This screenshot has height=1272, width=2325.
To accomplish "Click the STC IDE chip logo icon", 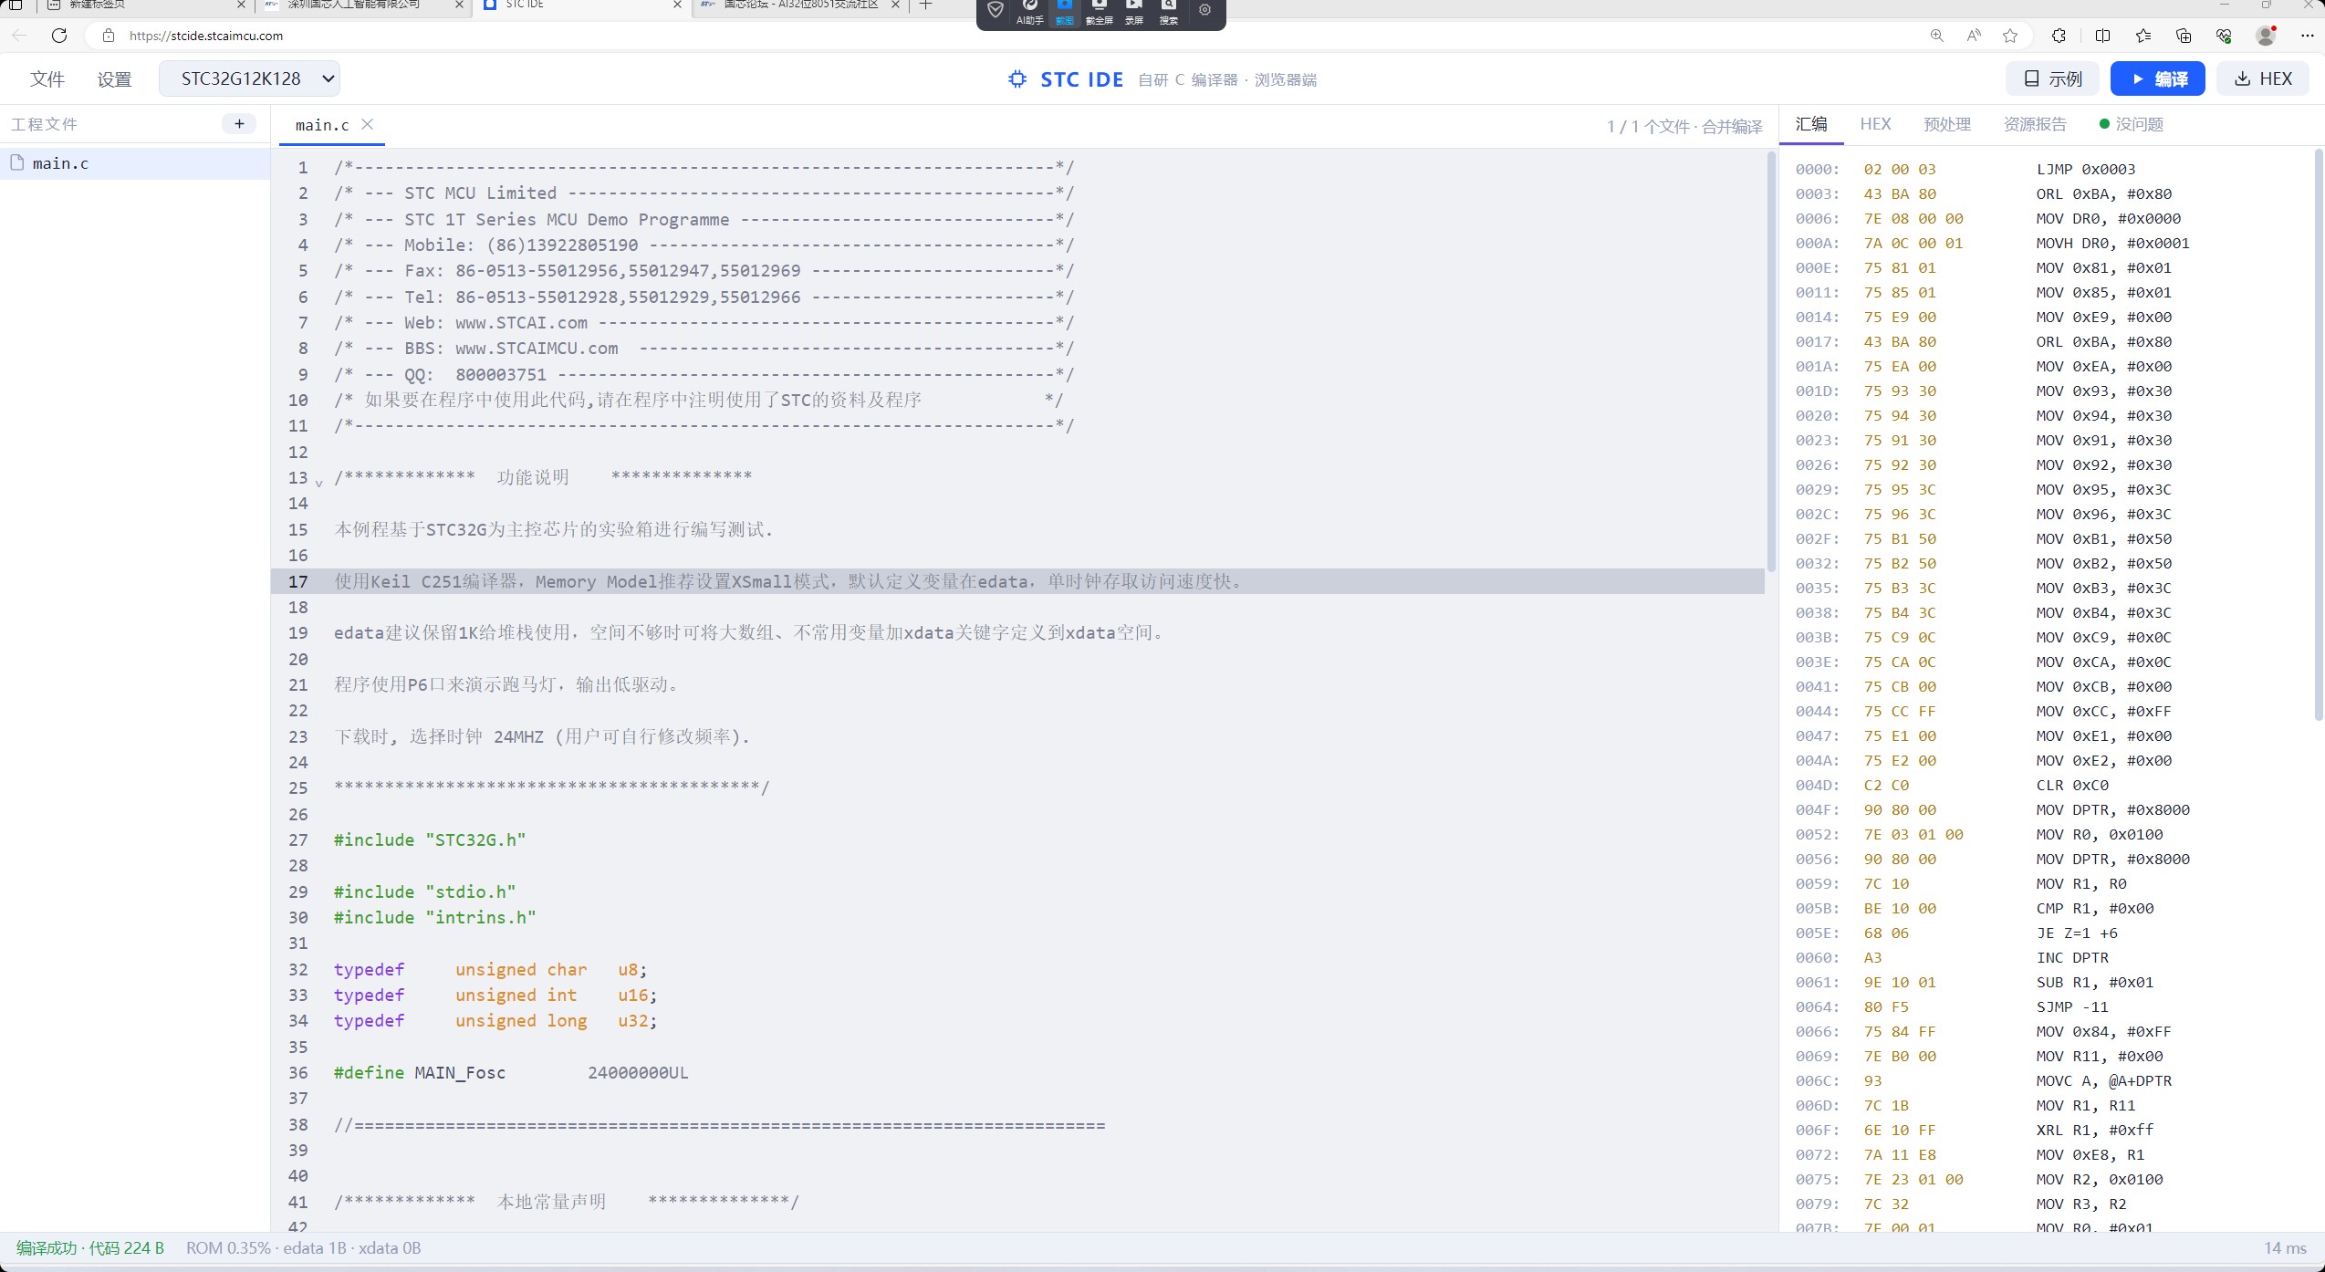I will pos(1017,79).
